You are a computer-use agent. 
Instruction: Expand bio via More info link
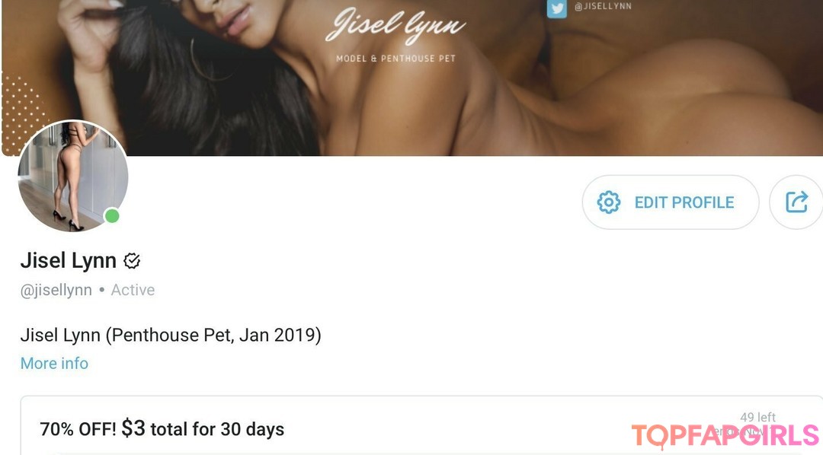pyautogui.click(x=54, y=363)
